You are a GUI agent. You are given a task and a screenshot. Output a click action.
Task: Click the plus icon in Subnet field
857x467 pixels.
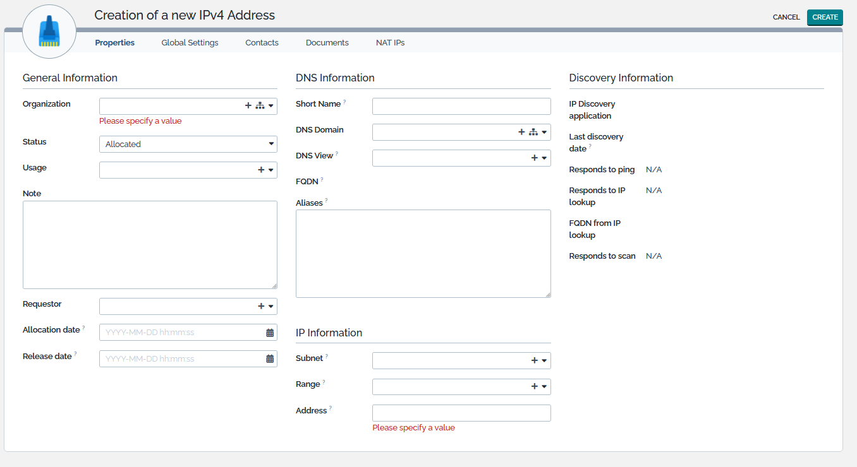[535, 360]
